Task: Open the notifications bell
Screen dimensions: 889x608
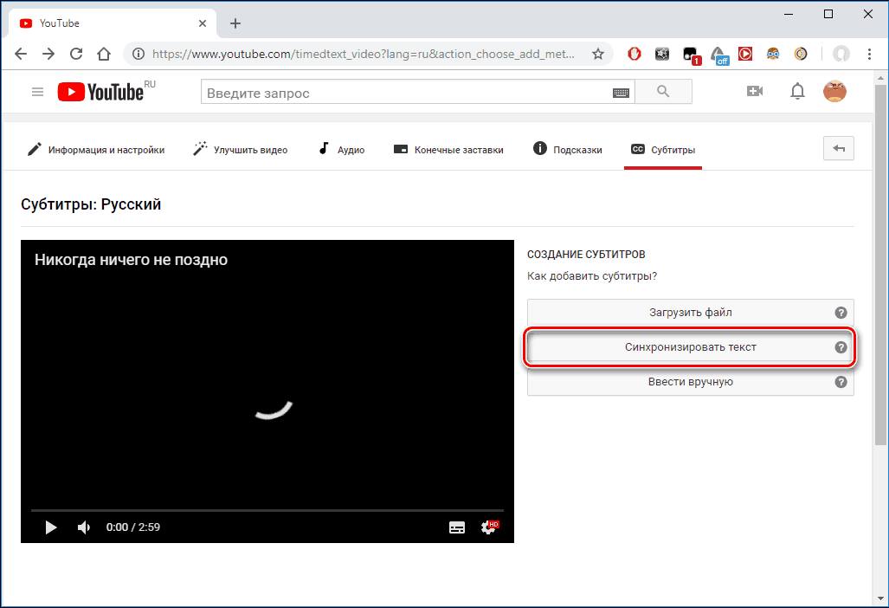Action: (797, 92)
